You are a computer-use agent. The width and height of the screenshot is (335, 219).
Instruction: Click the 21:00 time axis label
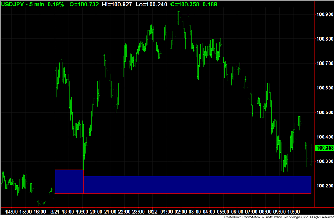(x=110, y=212)
